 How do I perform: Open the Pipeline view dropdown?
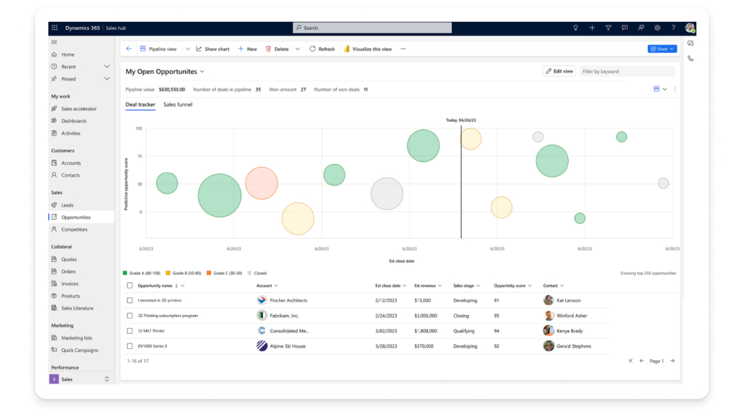click(187, 49)
